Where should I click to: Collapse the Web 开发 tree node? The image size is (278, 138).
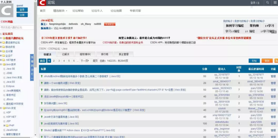click(x=1, y=108)
